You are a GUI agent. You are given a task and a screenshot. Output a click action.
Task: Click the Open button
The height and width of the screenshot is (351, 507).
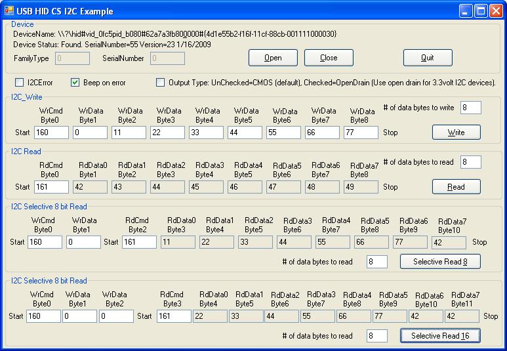click(273, 58)
